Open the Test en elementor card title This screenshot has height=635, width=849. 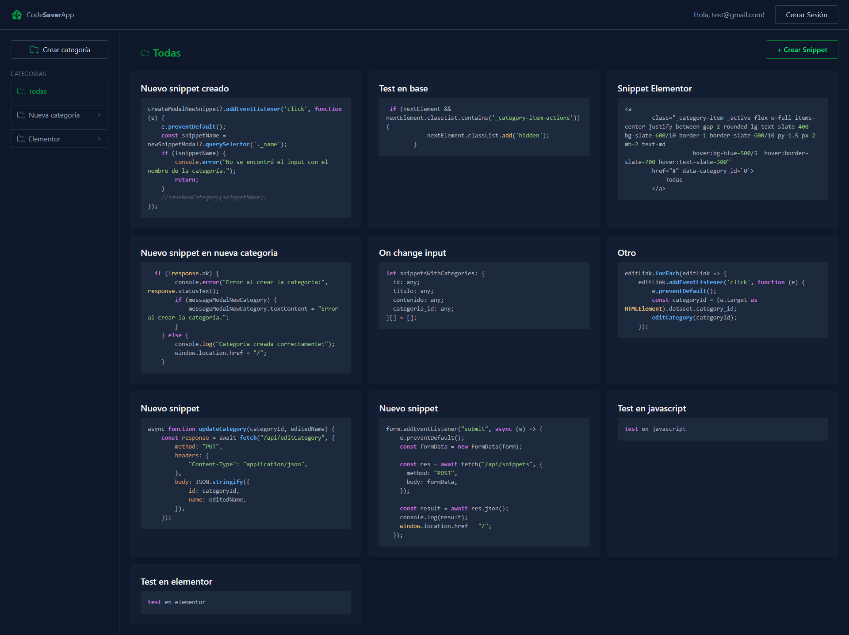click(x=176, y=582)
